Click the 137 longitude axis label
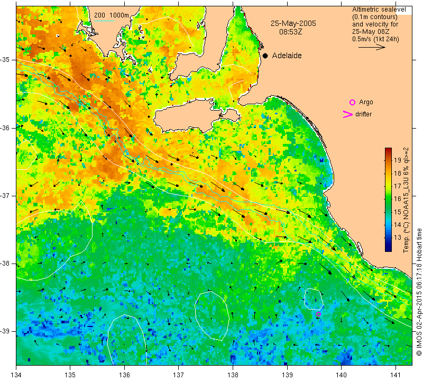Viewport: 423px width, 381px height. tap(179, 375)
